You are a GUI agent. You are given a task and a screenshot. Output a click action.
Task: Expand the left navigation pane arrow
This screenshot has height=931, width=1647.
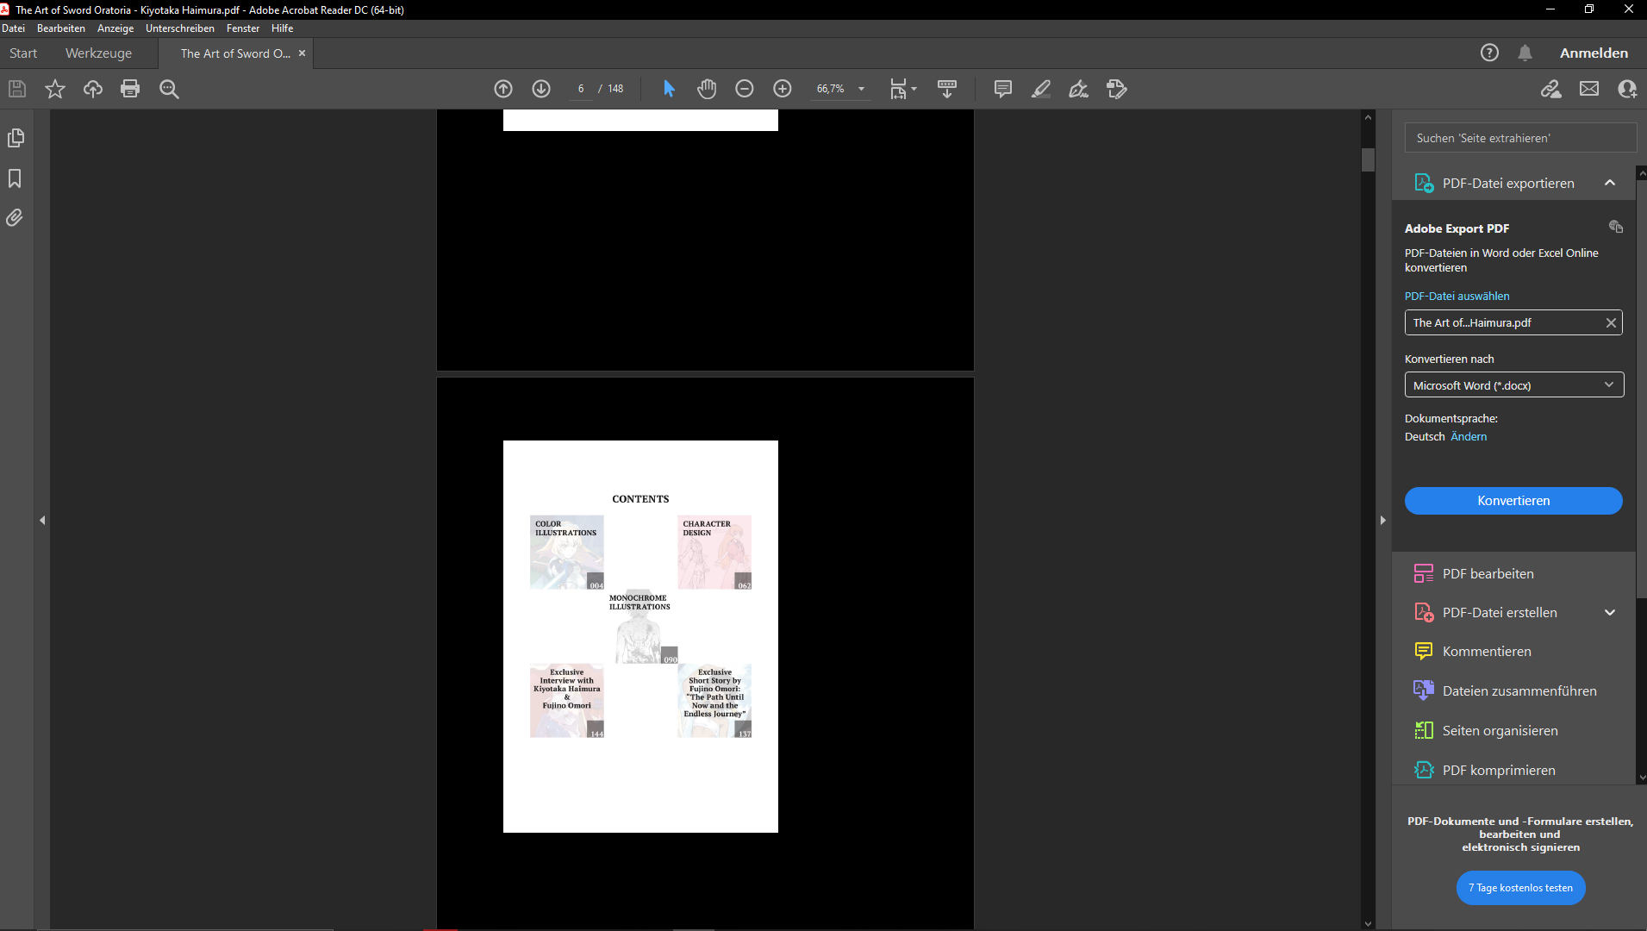(42, 520)
